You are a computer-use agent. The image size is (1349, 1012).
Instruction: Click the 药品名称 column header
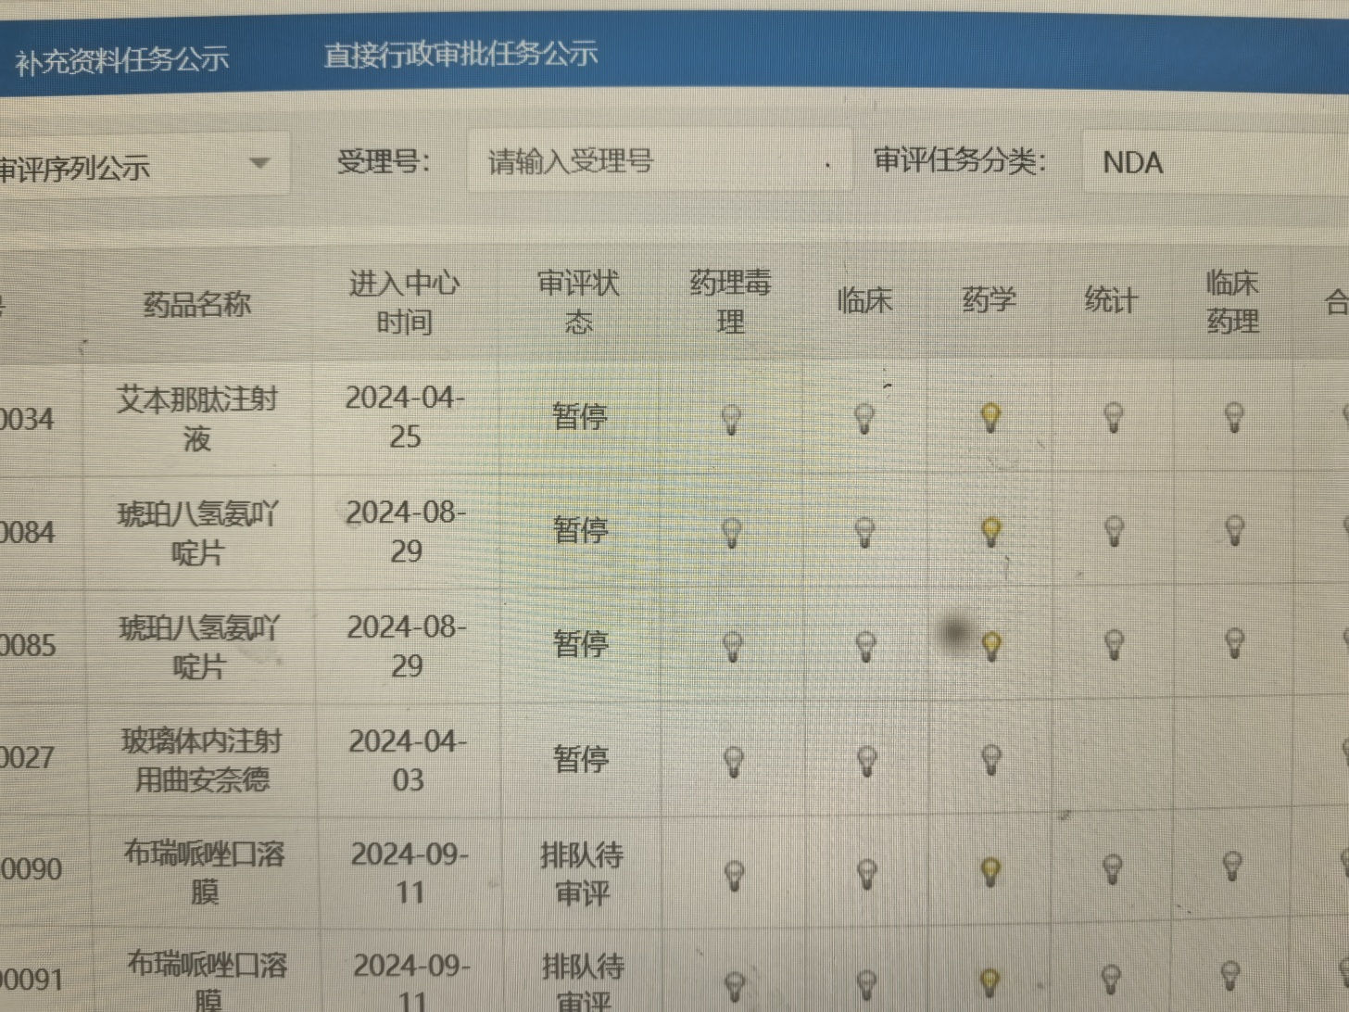[197, 304]
